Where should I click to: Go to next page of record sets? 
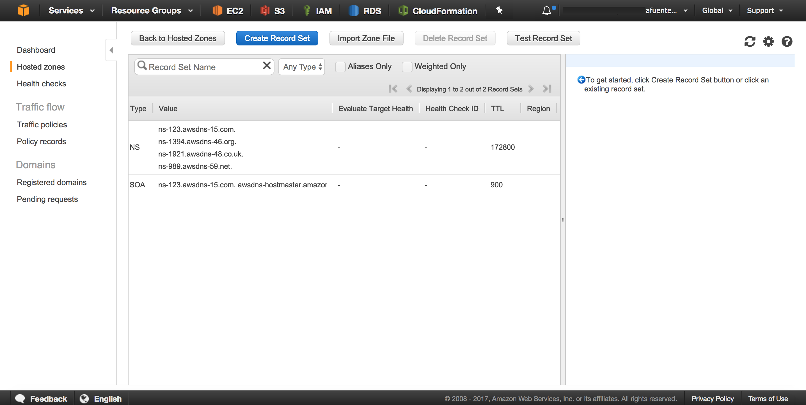(x=531, y=89)
